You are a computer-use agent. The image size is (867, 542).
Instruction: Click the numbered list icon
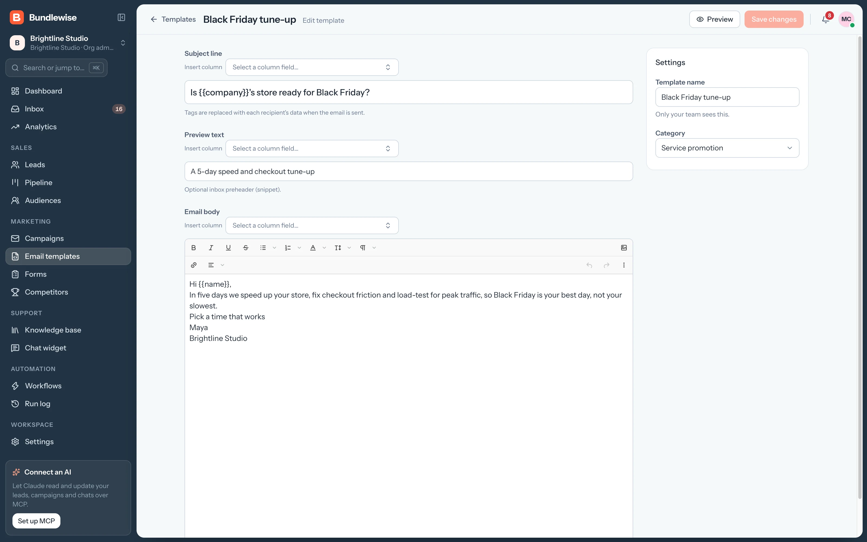tap(288, 248)
